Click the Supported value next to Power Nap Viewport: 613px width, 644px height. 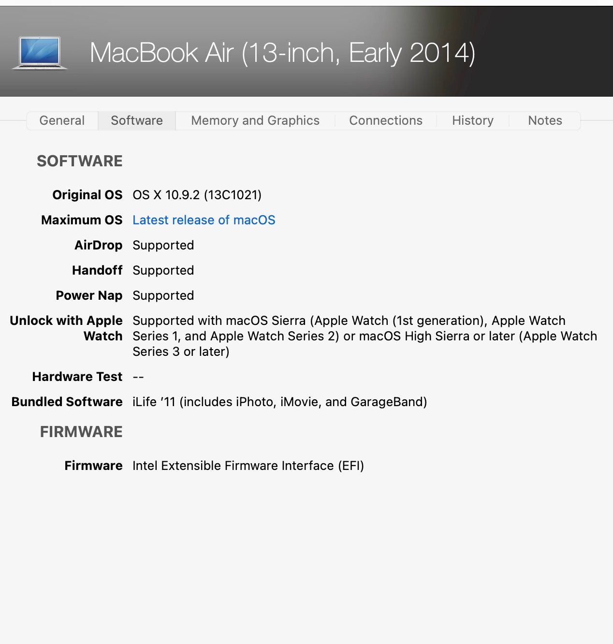[x=163, y=295]
